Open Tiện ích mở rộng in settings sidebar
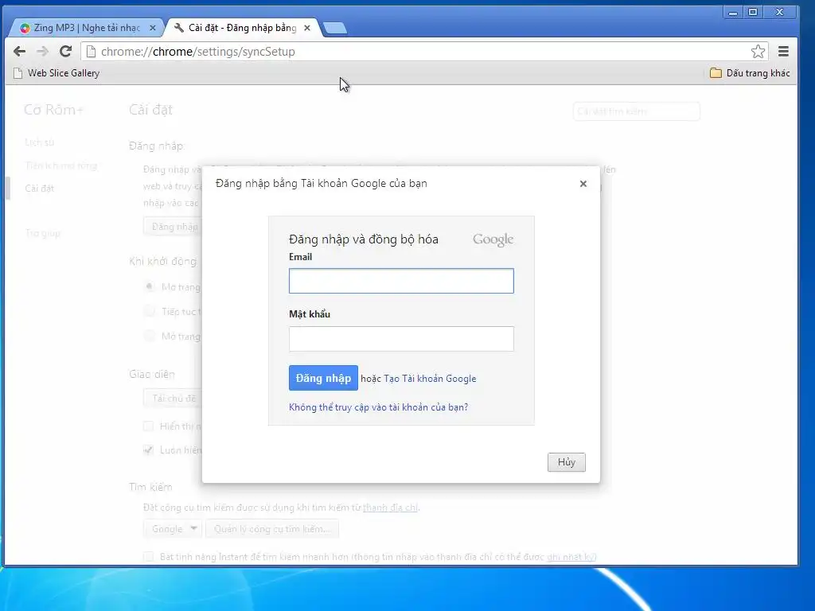This screenshot has height=611, width=815. (x=61, y=165)
